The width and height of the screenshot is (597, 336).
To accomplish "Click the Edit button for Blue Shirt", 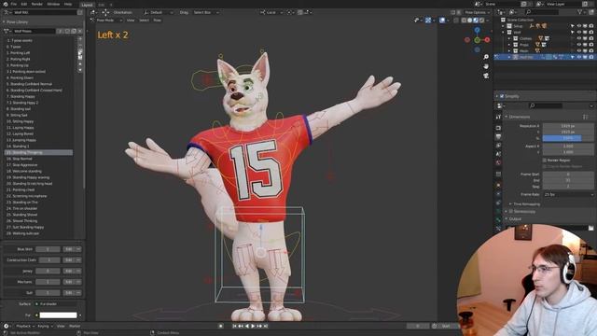I will [x=68, y=249].
